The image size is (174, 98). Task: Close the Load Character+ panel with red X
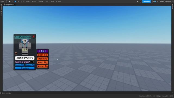(x=34, y=37)
